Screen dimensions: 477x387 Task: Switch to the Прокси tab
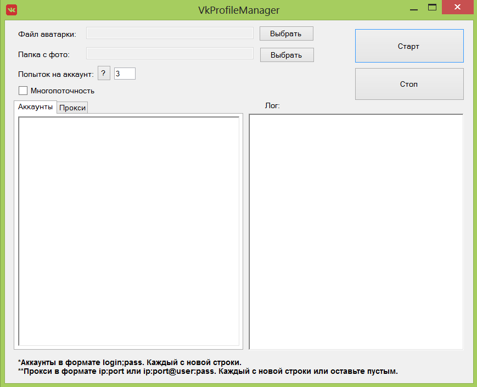click(72, 108)
